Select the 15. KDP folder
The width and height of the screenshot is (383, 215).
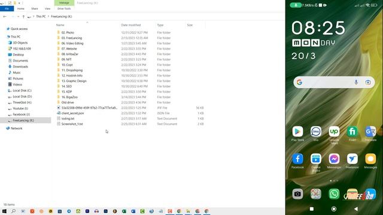point(66,91)
